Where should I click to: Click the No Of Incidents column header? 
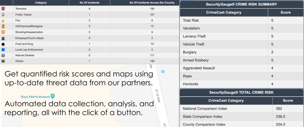(89, 3)
